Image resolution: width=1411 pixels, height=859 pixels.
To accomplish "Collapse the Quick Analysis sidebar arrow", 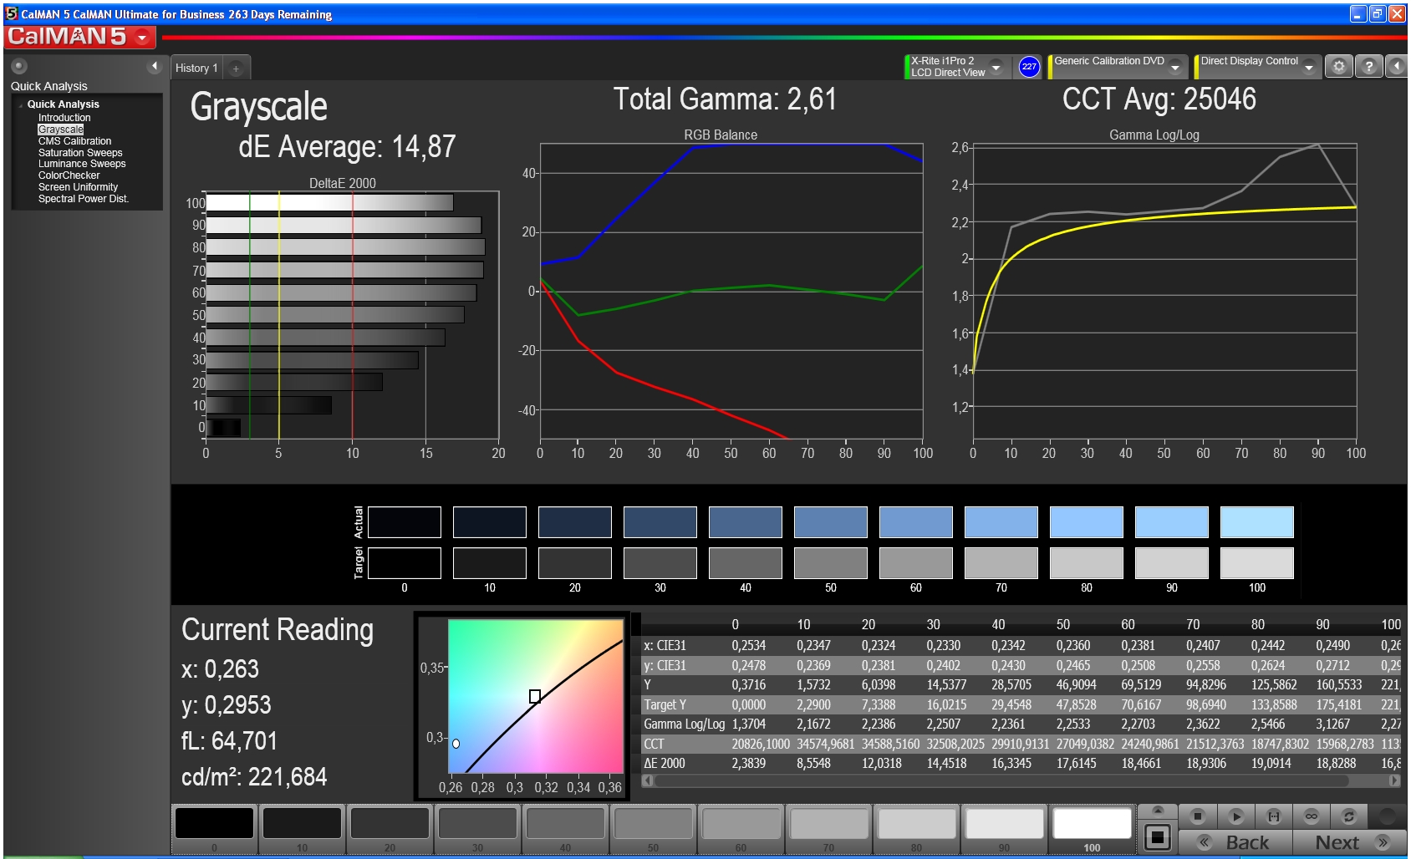I will point(154,66).
